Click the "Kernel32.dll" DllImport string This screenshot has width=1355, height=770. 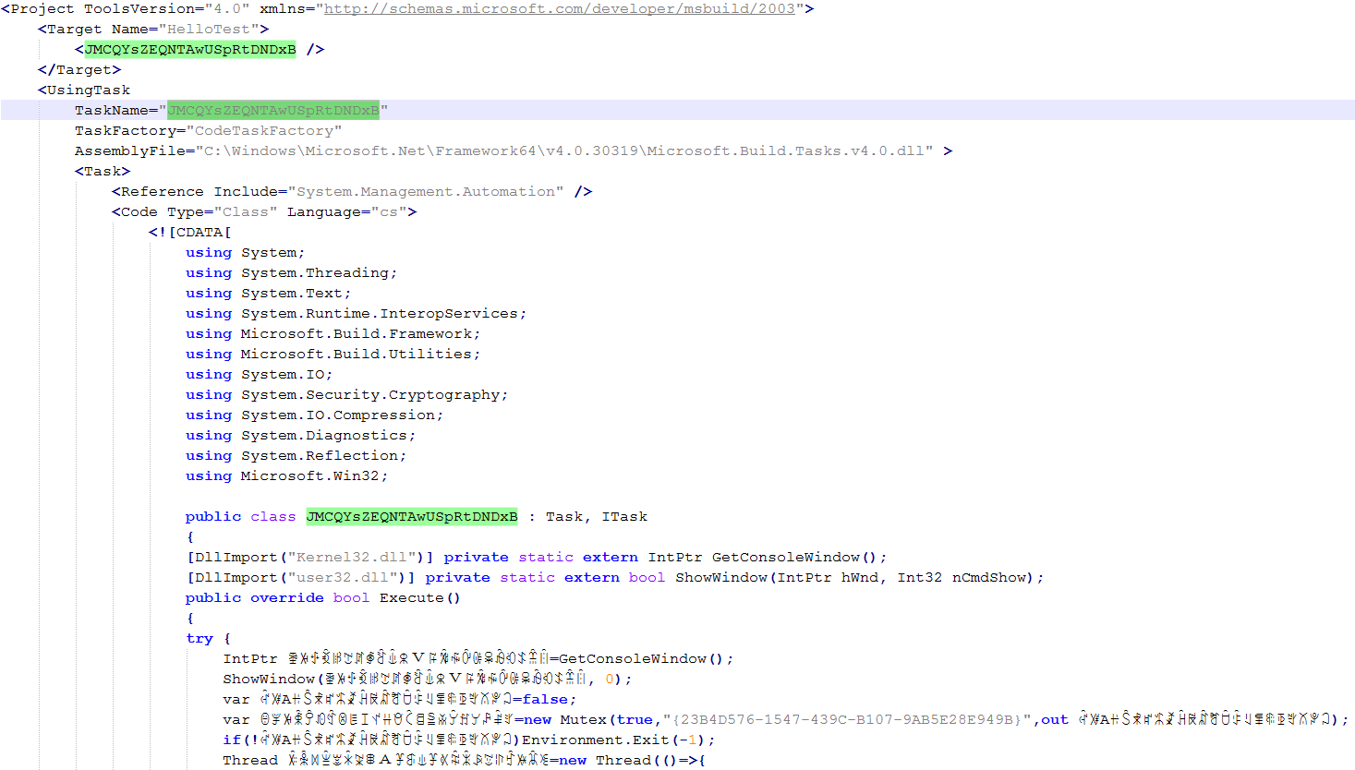click(352, 557)
